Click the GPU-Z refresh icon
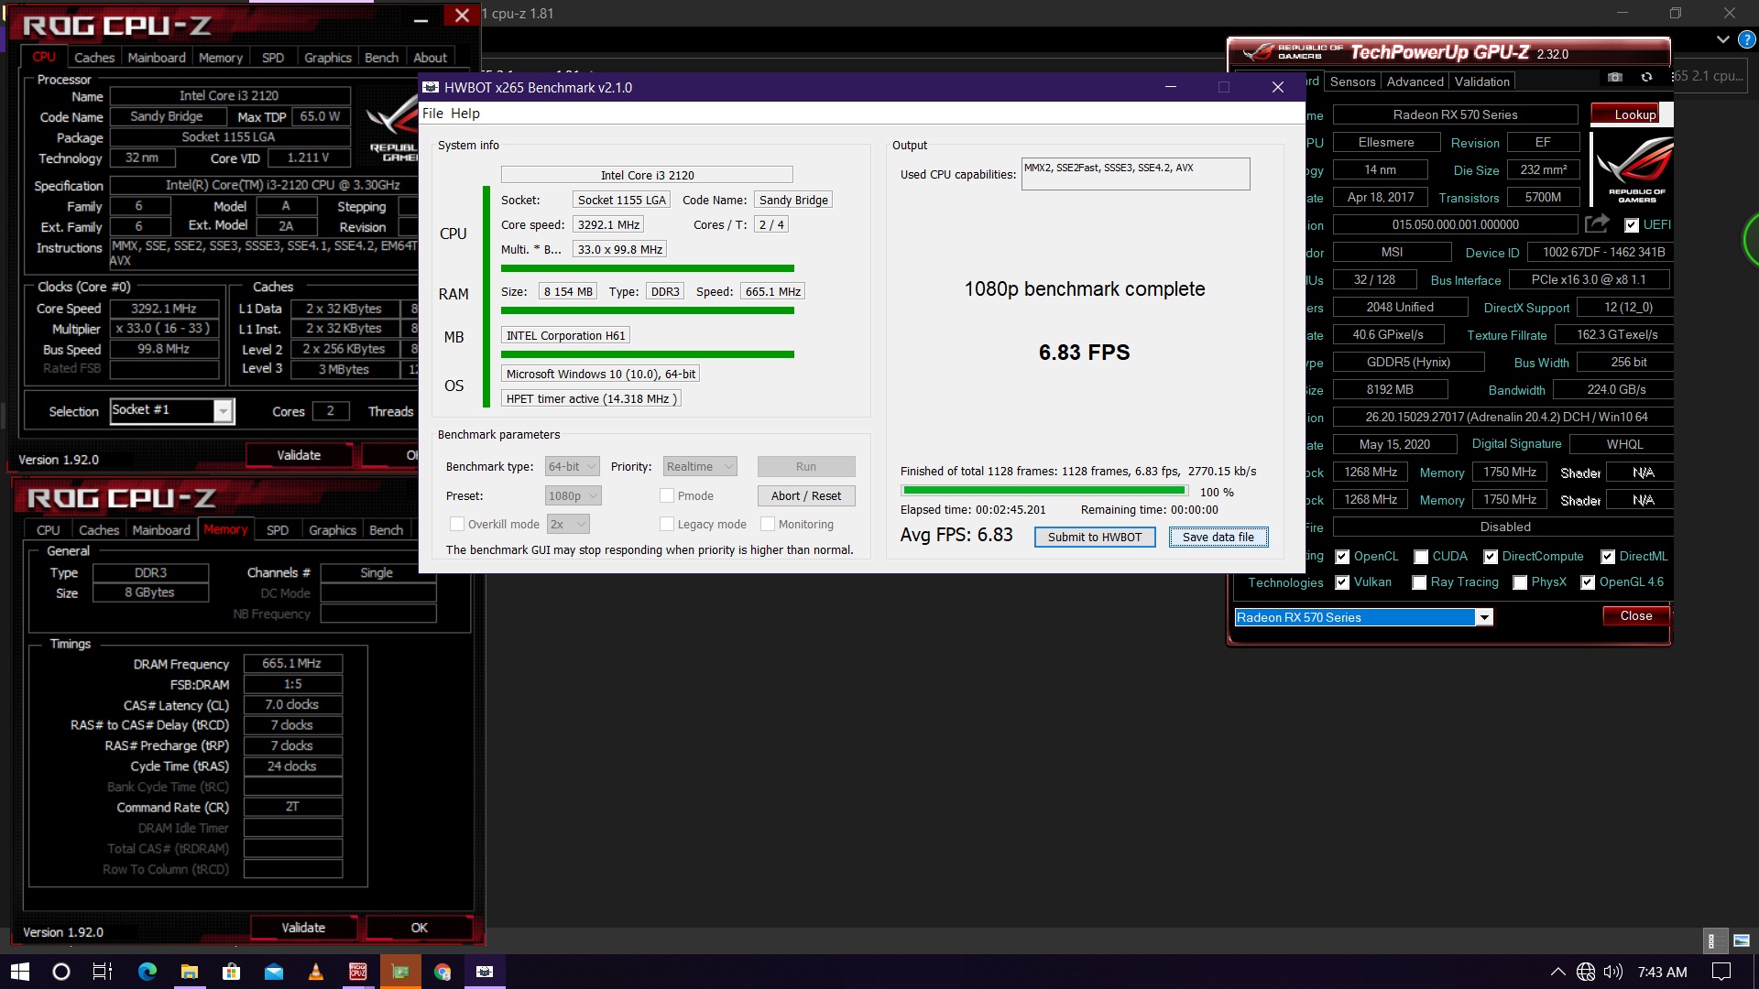The image size is (1759, 989). click(x=1646, y=77)
